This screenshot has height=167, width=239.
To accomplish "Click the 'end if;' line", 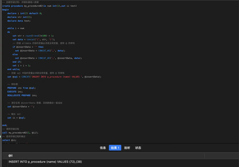I will click(x=17, y=62).
